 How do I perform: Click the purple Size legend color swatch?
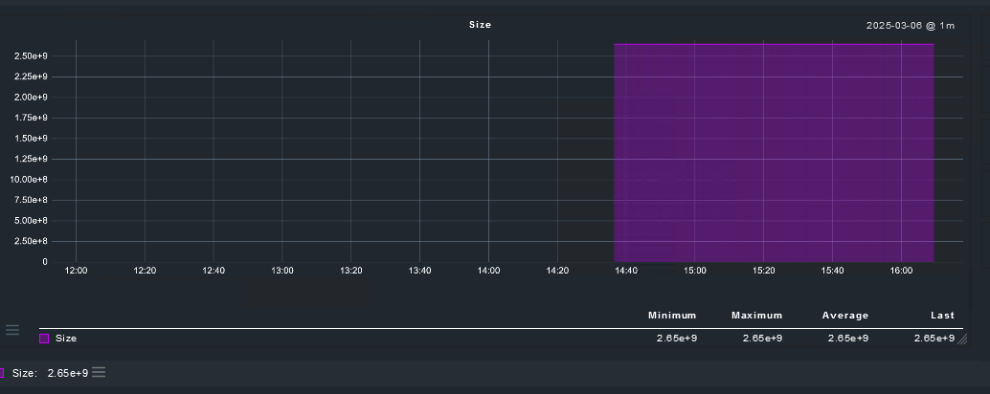point(44,339)
